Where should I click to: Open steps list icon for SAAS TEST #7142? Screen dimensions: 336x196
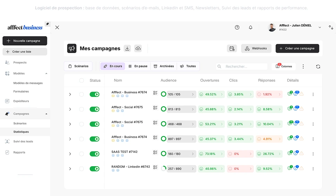click(156, 152)
